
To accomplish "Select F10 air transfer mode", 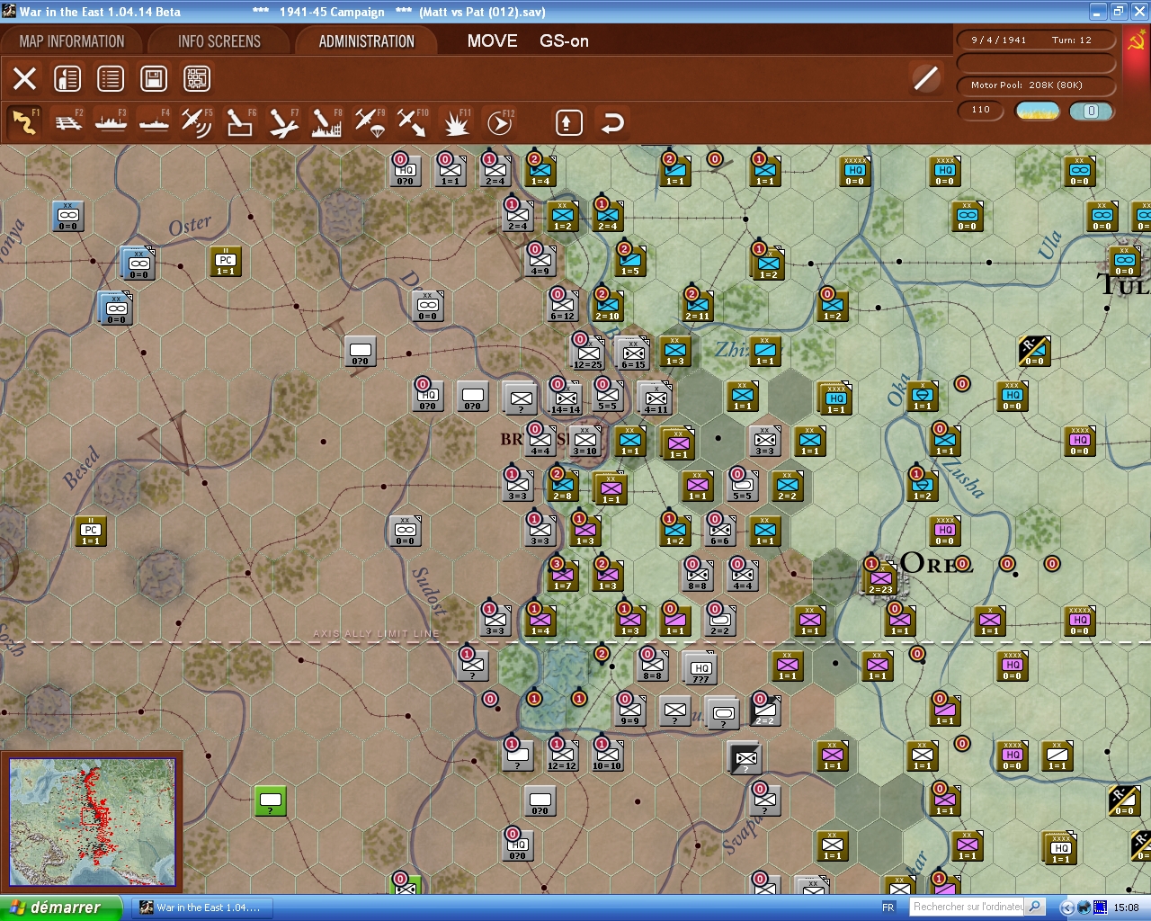I will 413,122.
